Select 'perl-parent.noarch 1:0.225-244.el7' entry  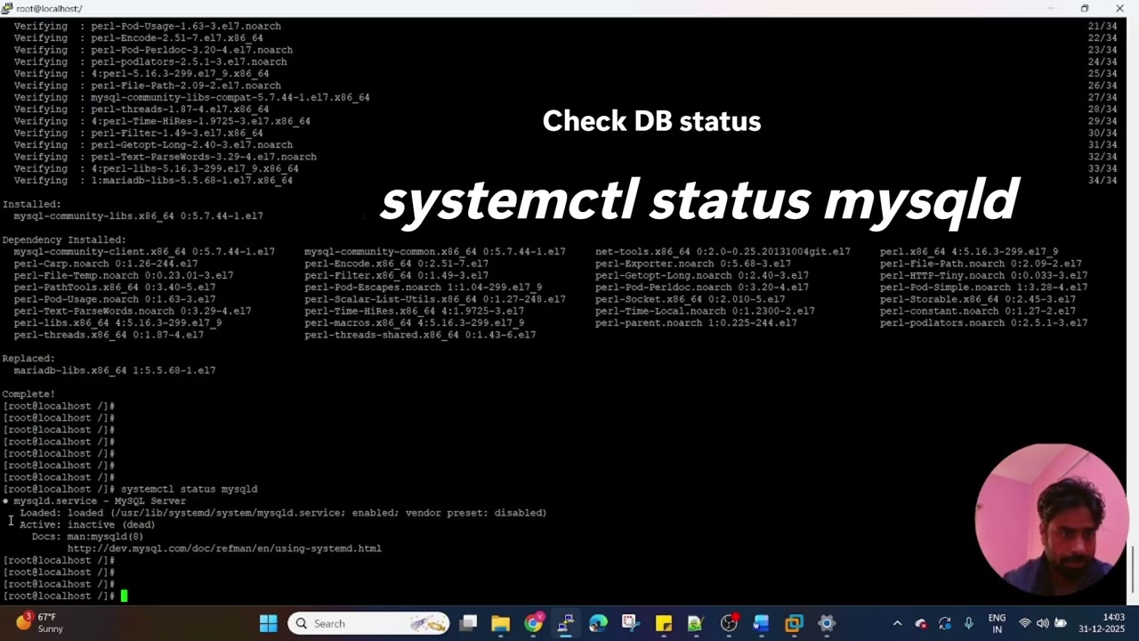696,323
